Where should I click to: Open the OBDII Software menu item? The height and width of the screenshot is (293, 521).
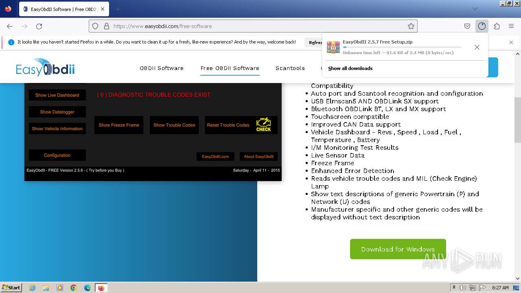(x=162, y=68)
